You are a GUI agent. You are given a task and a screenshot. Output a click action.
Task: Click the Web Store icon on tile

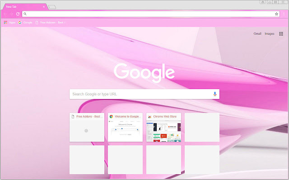click(149, 117)
